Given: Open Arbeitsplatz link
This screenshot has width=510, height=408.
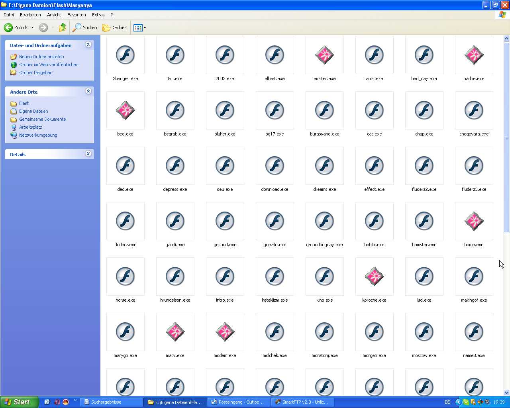Looking at the screenshot, I should pyautogui.click(x=31, y=127).
